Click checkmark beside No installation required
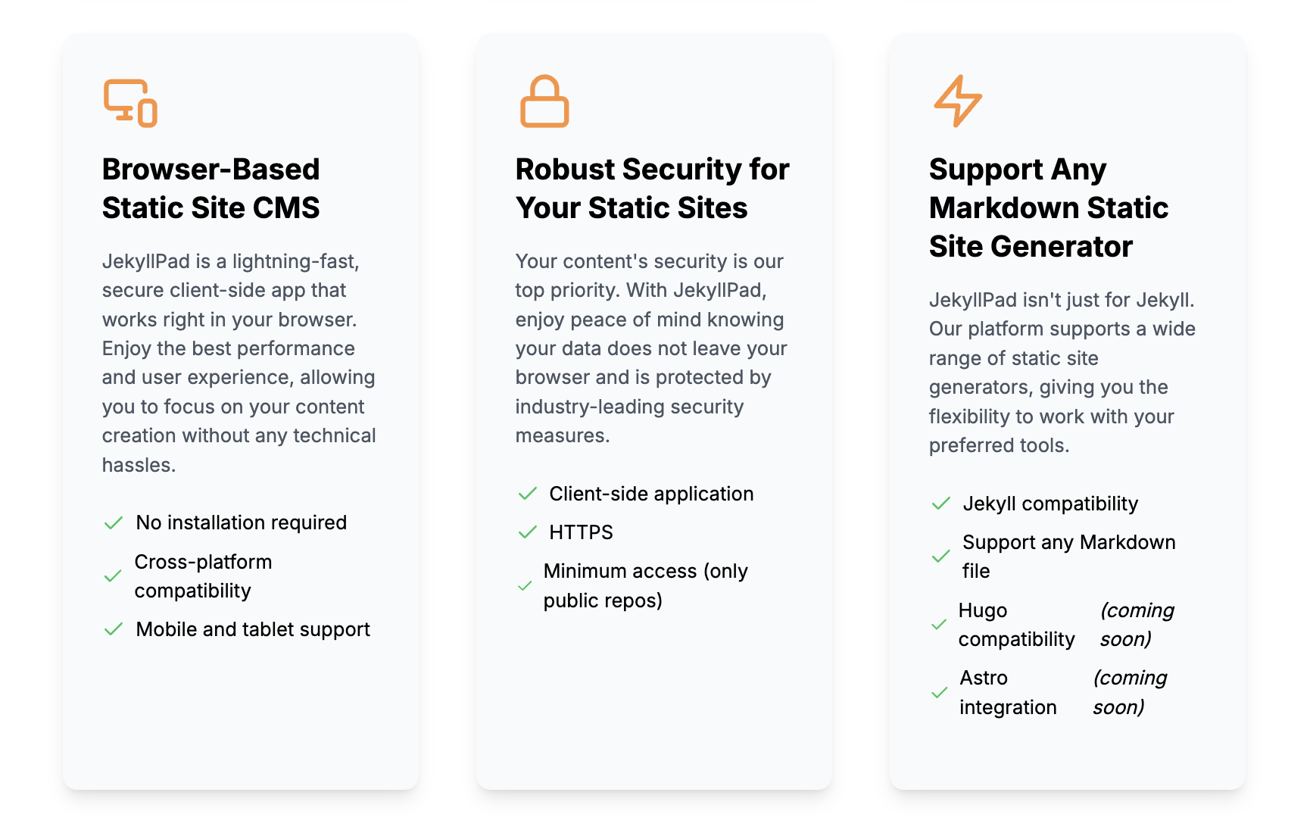Screen dimensions: 1313x836 tap(114, 523)
